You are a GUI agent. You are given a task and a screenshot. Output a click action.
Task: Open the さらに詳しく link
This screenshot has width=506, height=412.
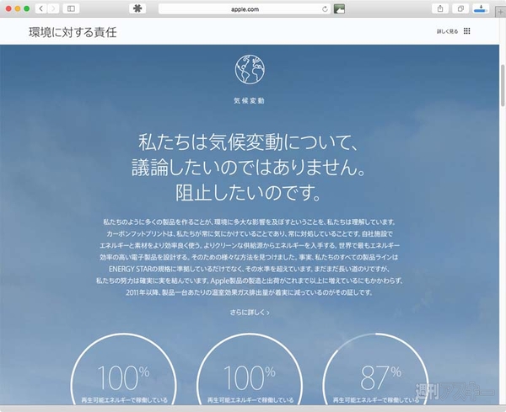click(x=250, y=312)
